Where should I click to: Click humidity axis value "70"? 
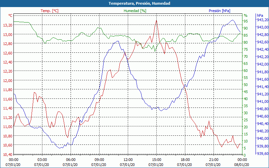click(246, 56)
